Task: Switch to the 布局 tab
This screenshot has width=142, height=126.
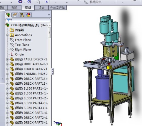Action: pyautogui.click(x=14, y=8)
